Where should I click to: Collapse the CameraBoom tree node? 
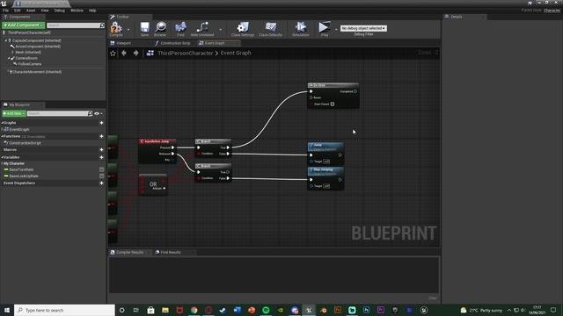pos(9,58)
